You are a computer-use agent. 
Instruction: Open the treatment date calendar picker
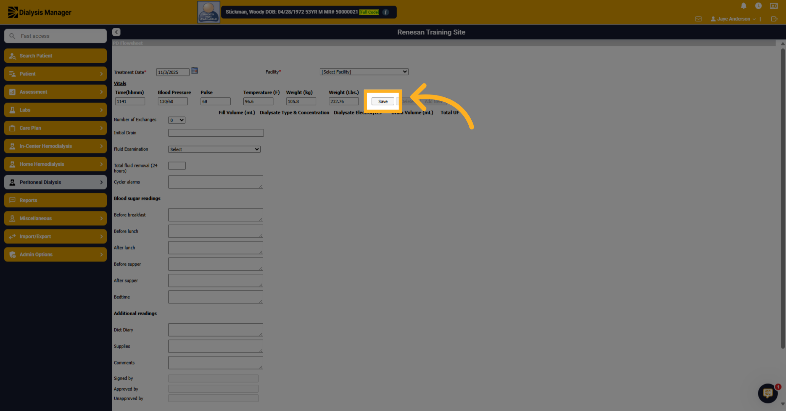194,71
